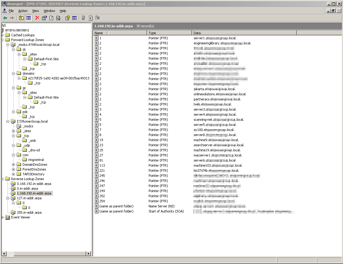Open Properties from the toolbar icon

coord(44,18)
